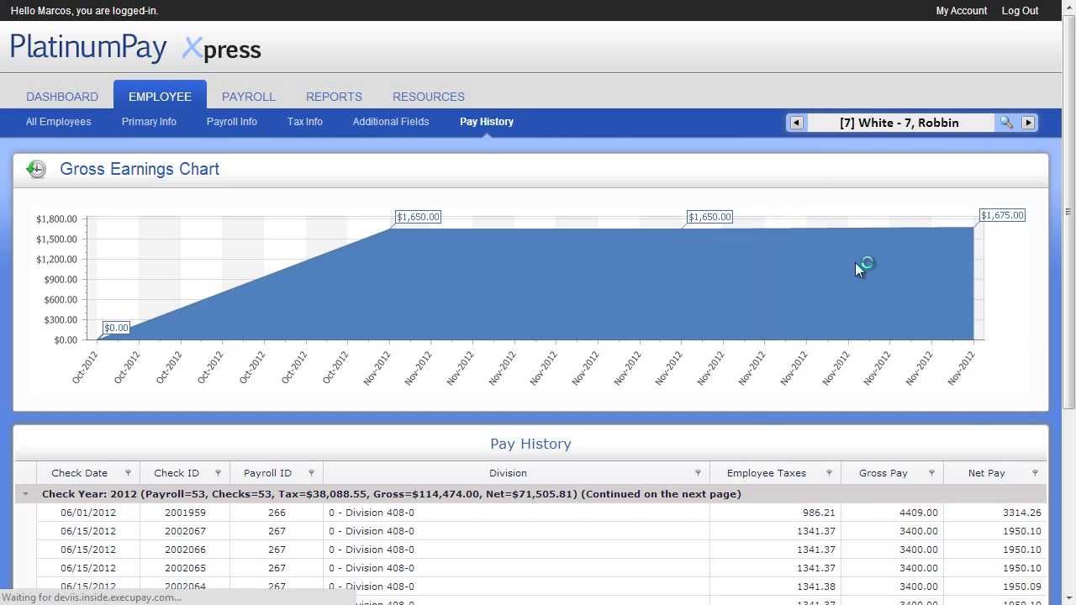Select Tax Info submenu
Image resolution: width=1076 pixels, height=605 pixels.
[304, 122]
